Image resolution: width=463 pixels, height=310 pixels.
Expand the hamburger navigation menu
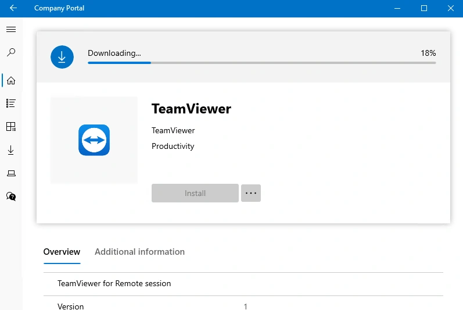pyautogui.click(x=11, y=29)
